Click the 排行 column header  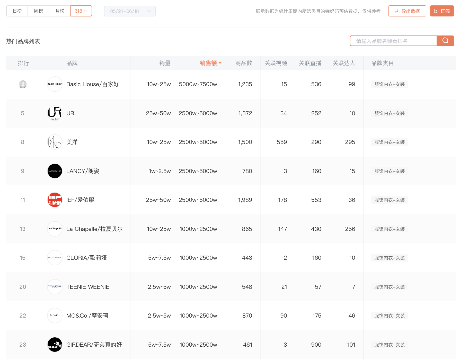click(23, 63)
